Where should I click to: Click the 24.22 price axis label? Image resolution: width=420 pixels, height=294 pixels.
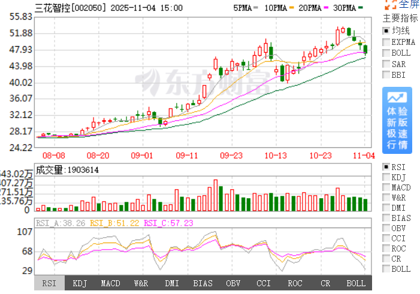pos(20,147)
